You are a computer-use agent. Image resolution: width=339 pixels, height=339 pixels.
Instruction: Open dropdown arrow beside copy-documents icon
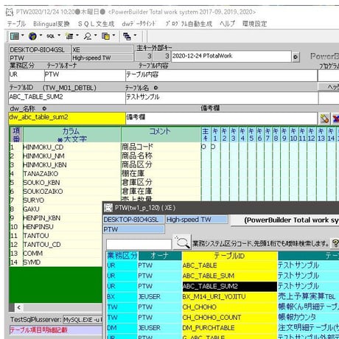[113, 35]
